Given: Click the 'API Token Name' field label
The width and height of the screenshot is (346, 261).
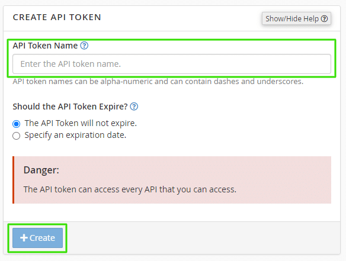Looking at the screenshot, I should point(45,46).
